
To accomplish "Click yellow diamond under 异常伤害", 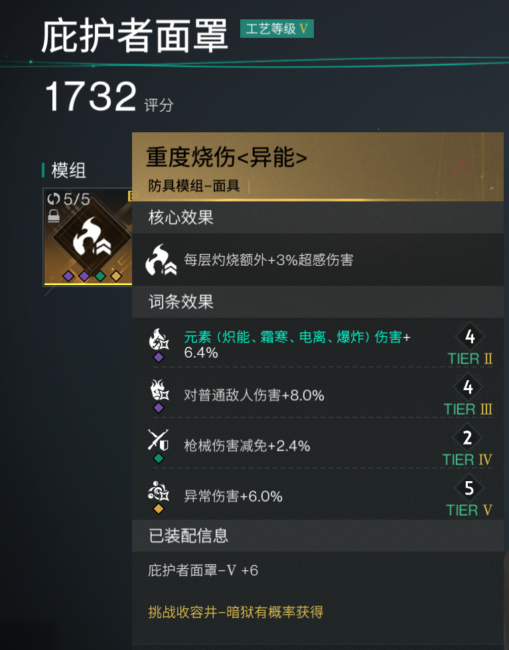I will click(x=159, y=509).
